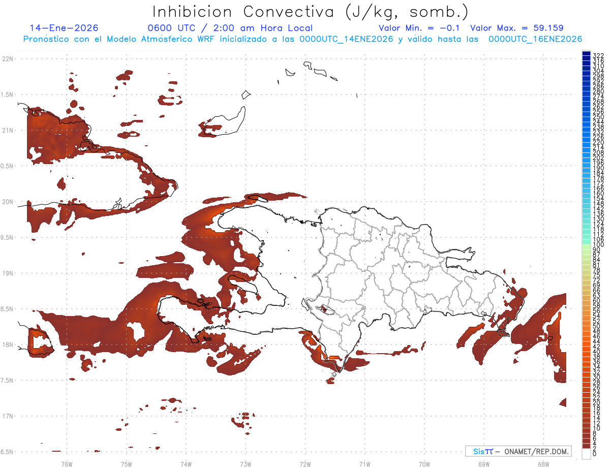Select the "Valor Max. = 59.159" text
This screenshot has width=610, height=471.
pos(516,28)
